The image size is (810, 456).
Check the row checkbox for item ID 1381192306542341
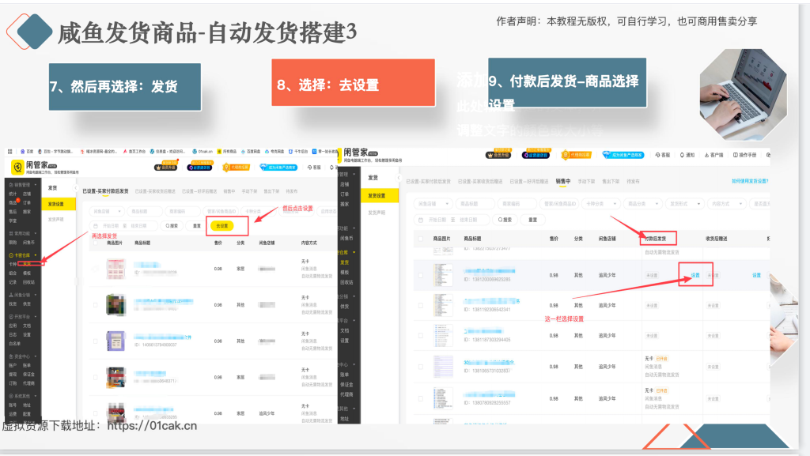click(421, 306)
